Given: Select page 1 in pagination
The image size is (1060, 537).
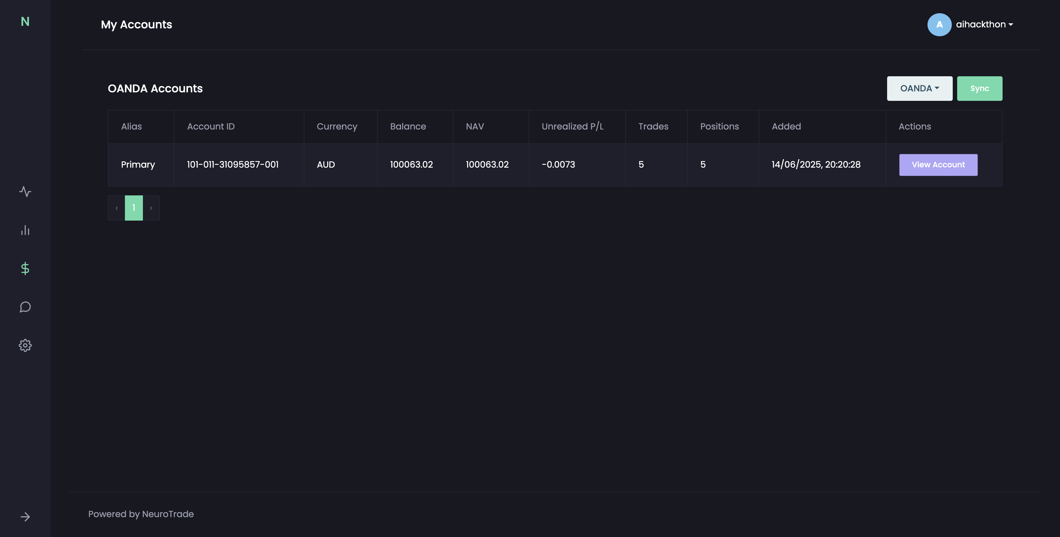Looking at the screenshot, I should pyautogui.click(x=134, y=208).
